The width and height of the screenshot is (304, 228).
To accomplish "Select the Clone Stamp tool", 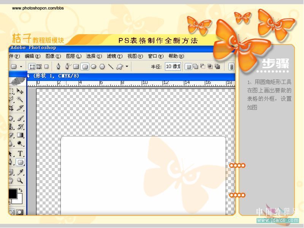I will (x=11, y=127).
